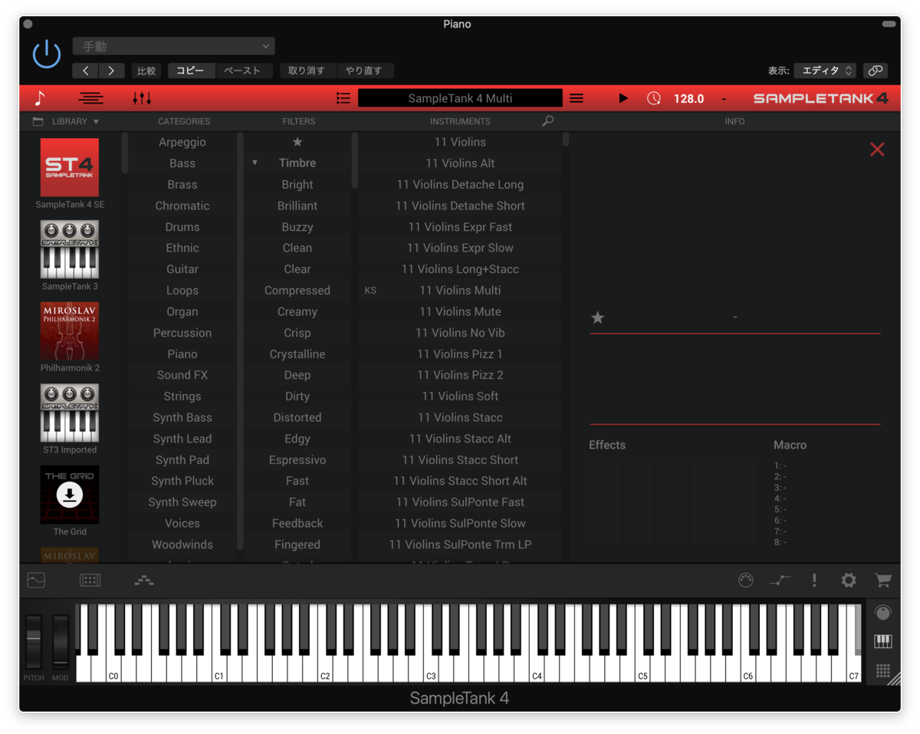Image resolution: width=920 pixels, height=734 pixels.
Task: Go to next preset with right arrow
Action: click(x=111, y=71)
